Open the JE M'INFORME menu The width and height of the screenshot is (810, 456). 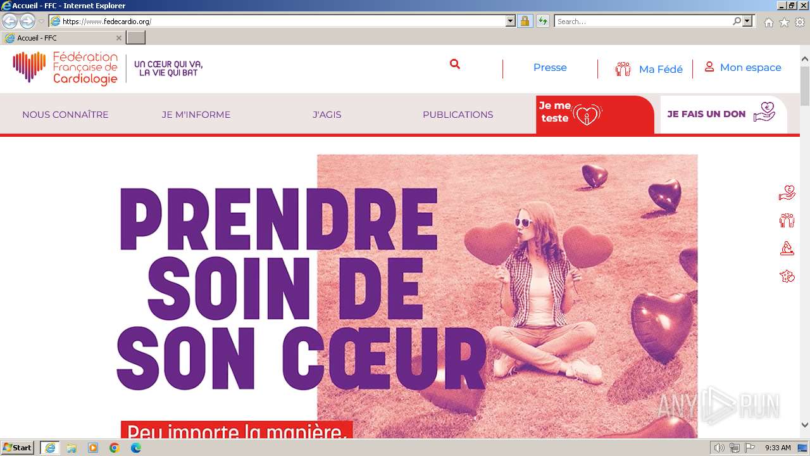196,115
